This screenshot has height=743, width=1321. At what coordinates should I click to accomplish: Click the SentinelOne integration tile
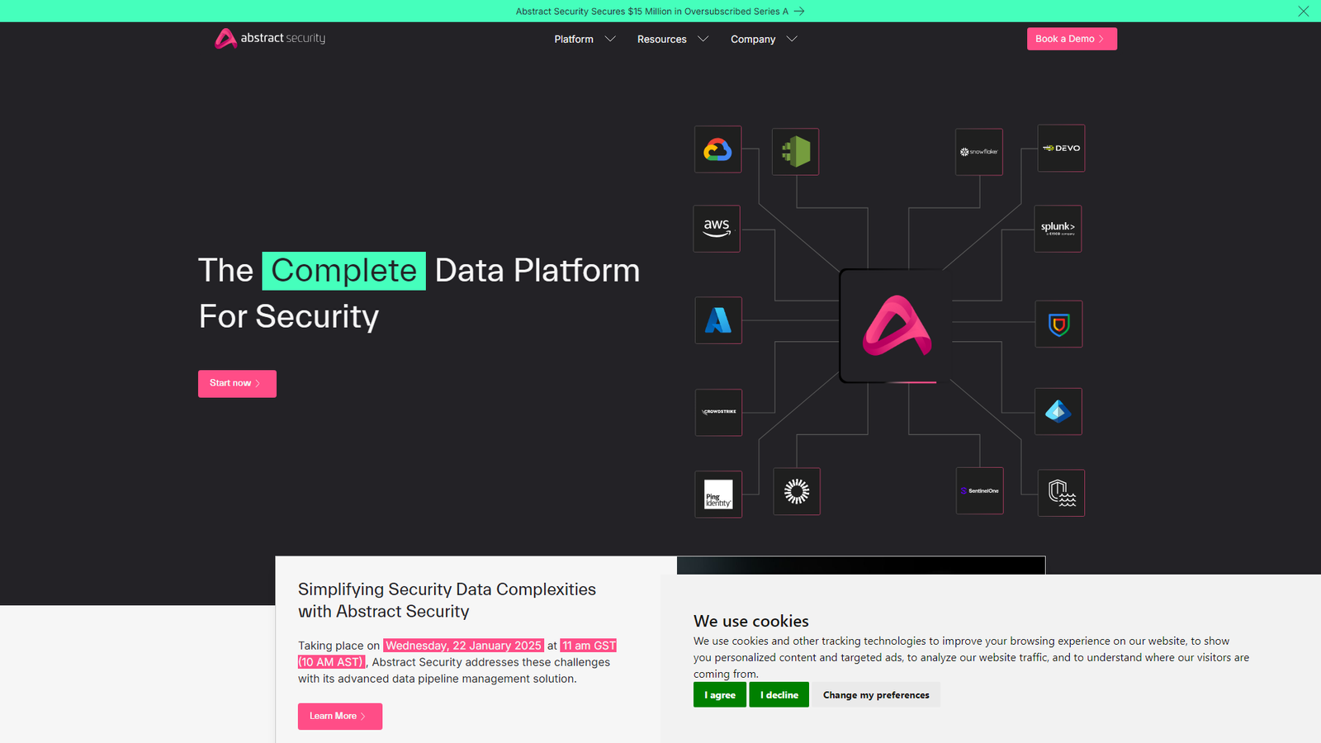[x=980, y=490]
